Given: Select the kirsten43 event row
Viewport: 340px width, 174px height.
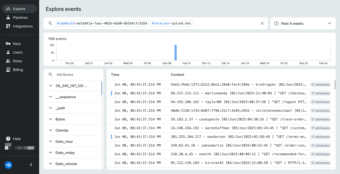Looking at the screenshot, I should (x=220, y=163).
